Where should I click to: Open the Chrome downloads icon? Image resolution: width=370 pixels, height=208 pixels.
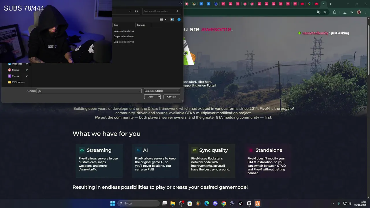(345, 12)
